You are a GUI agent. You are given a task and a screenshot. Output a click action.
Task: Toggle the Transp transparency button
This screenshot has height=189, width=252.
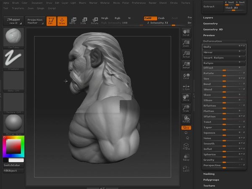click(x=186, y=157)
